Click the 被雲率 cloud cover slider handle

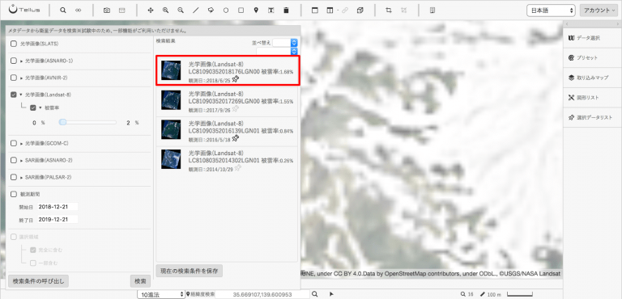(x=62, y=123)
